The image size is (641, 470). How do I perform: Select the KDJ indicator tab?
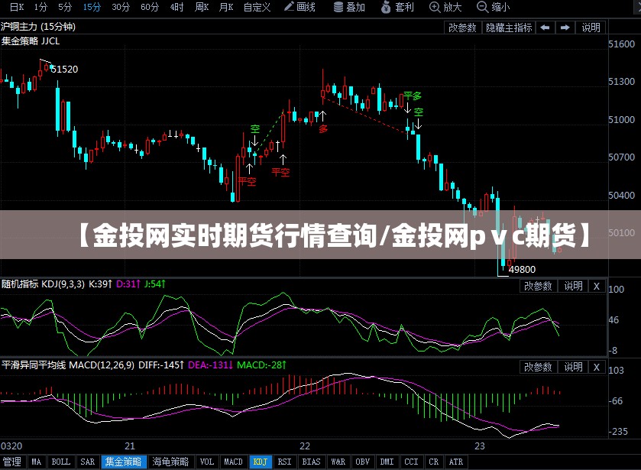260,462
